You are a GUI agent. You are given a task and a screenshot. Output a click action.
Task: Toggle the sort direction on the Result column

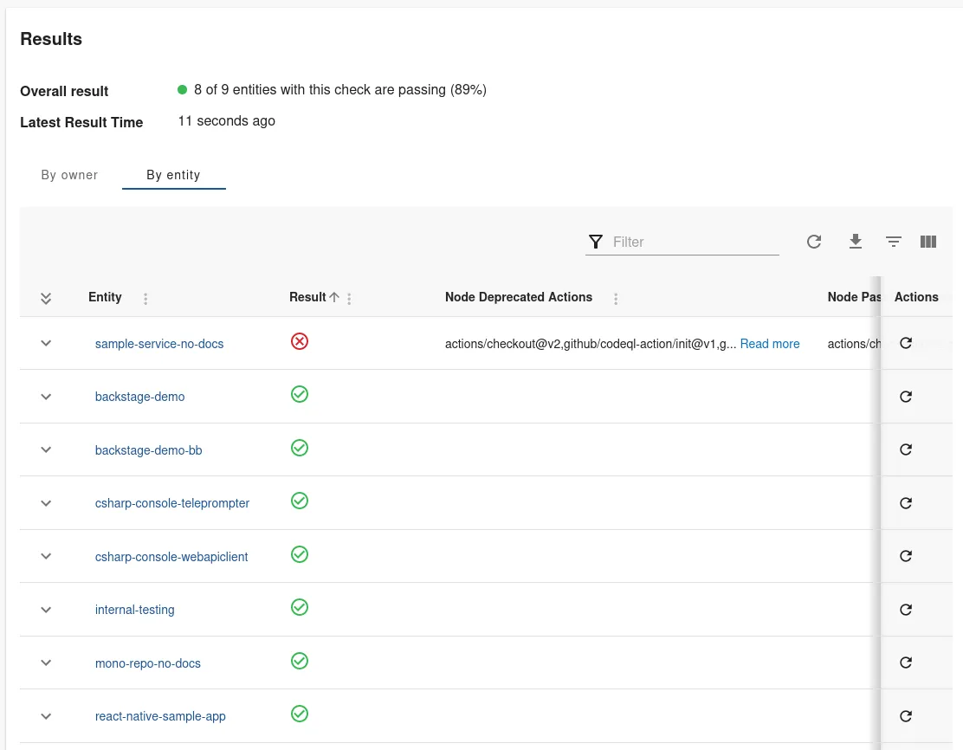(333, 297)
